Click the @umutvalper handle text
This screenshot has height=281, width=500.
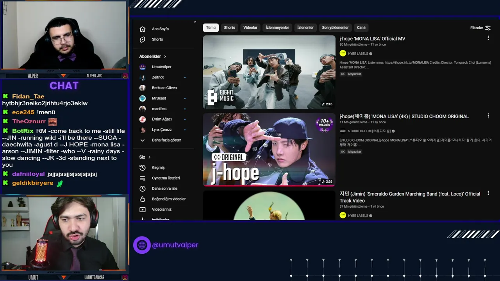tap(175, 245)
